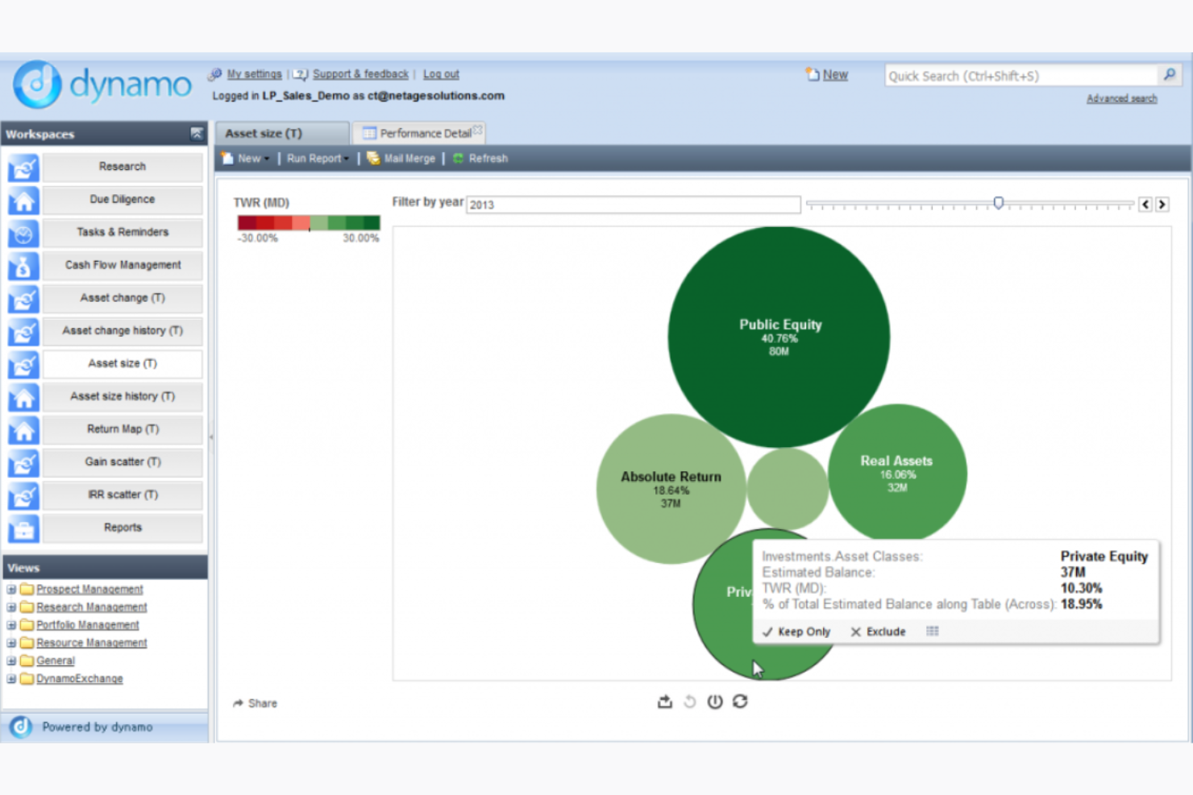1193x795 pixels.
Task: Select the Asset size (T) workspace item
Action: [122, 364]
